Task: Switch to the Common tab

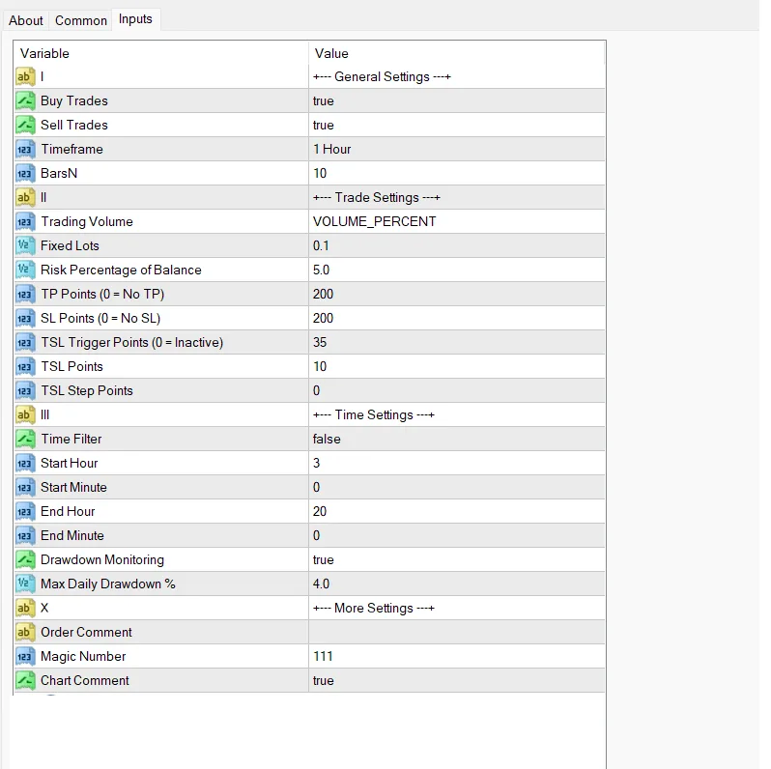Action: coord(81,20)
